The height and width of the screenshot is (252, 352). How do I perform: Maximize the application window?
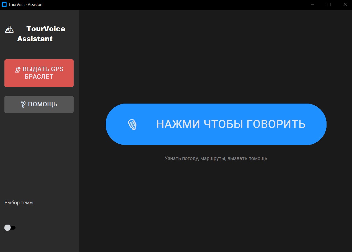tap(328, 4)
